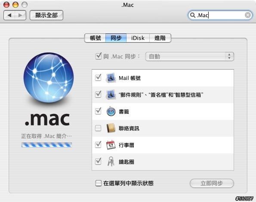Toggle the 與 .Mac 同步 checkbox
Viewport: 256px width, 202px height.
click(x=99, y=56)
